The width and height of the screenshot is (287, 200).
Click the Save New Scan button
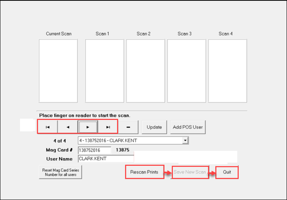pyautogui.click(x=190, y=172)
